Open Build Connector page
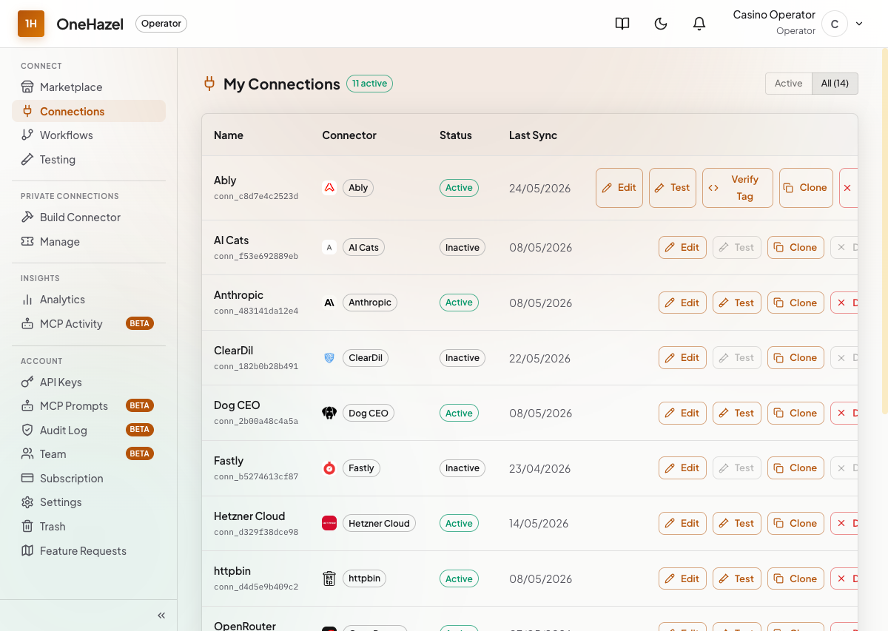888x631 pixels. tap(89, 217)
